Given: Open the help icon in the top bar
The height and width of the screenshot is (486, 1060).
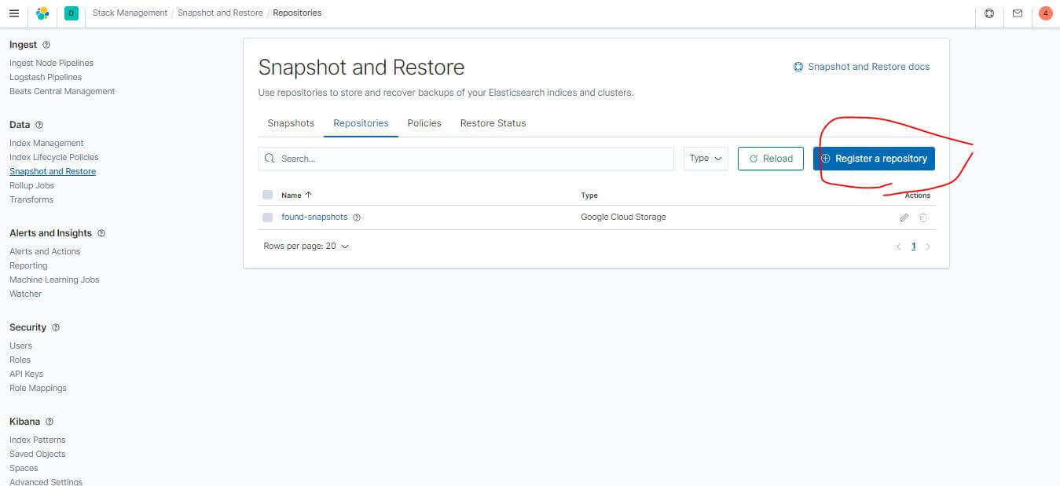Looking at the screenshot, I should tap(989, 13).
